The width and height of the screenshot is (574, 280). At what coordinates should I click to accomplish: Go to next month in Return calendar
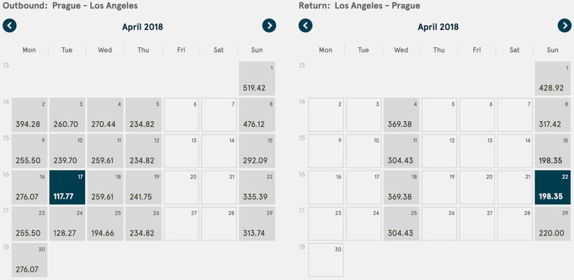point(565,26)
